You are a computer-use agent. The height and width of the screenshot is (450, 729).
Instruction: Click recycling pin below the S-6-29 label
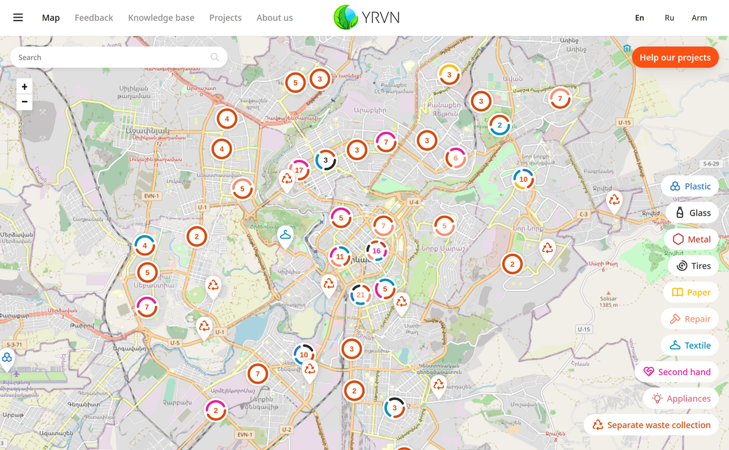tap(615, 201)
